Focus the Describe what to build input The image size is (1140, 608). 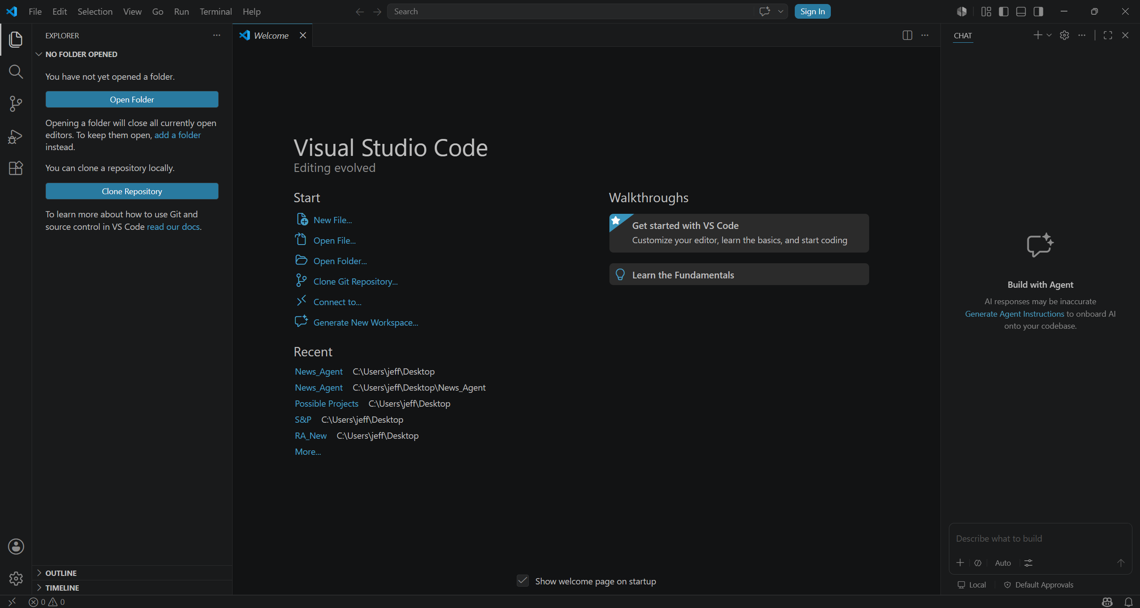coord(1040,539)
